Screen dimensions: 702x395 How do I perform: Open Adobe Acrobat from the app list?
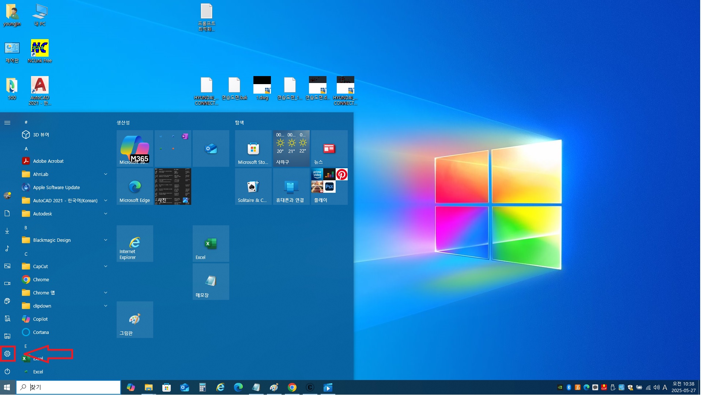pos(48,161)
